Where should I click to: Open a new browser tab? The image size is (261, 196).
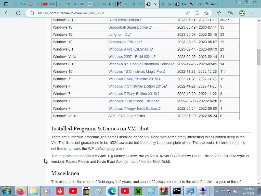222,4
